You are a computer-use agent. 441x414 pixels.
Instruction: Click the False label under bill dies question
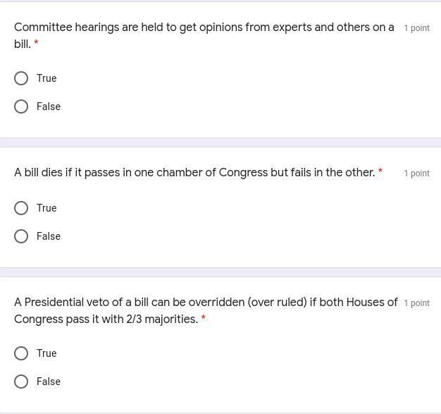pyautogui.click(x=49, y=236)
